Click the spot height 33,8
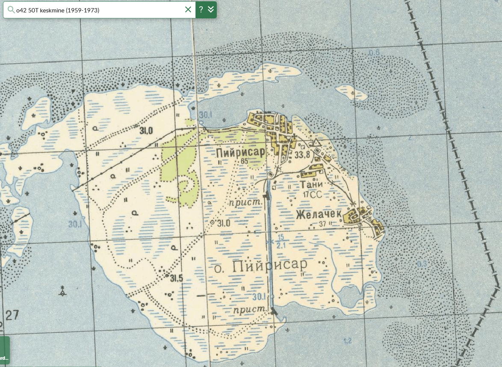Image resolution: width=502 pixels, height=367 pixels. point(302,155)
